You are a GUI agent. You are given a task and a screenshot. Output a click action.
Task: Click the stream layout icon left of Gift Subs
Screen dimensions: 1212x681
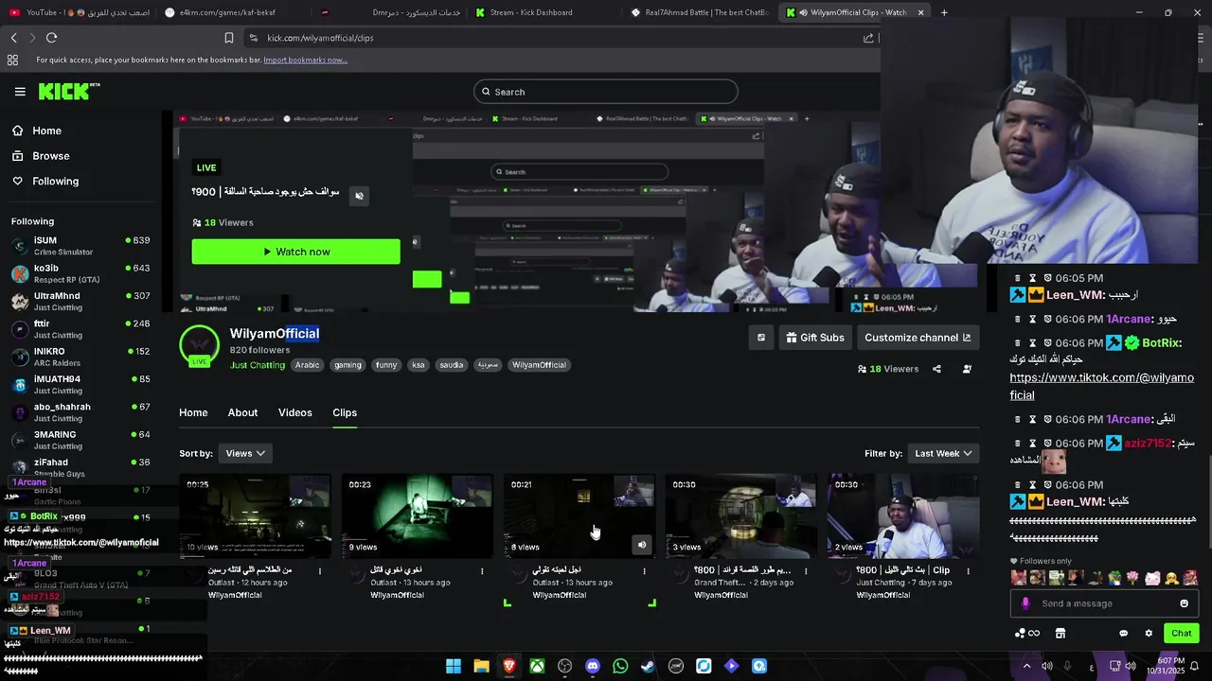760,338
